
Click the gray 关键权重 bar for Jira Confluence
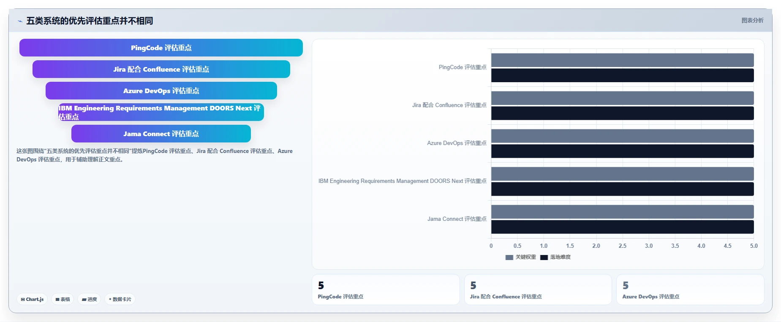(x=622, y=98)
